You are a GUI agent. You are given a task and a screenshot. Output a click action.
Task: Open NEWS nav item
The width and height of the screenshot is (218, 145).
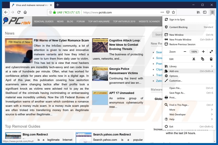click(x=60, y=22)
